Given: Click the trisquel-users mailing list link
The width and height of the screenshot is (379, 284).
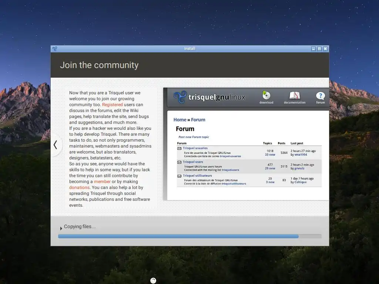Looking at the screenshot, I should pyautogui.click(x=230, y=170).
